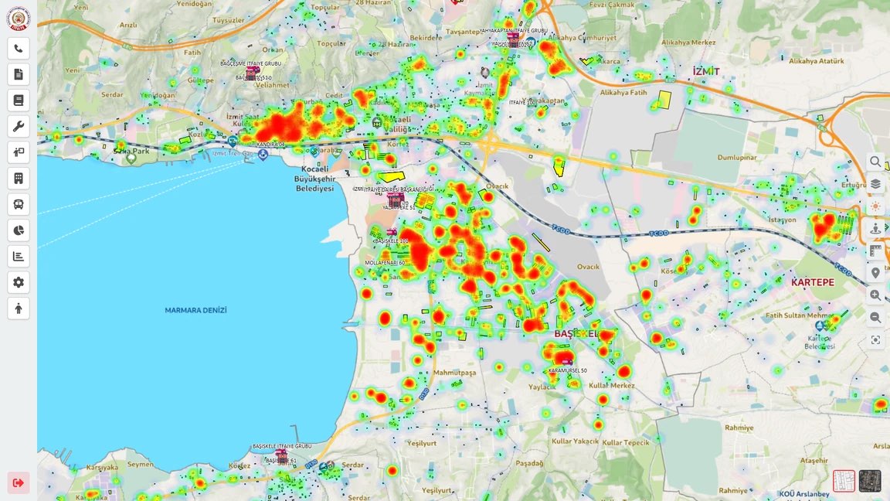Click the BAŞİSKELE 101 vehicle marker

392,232
